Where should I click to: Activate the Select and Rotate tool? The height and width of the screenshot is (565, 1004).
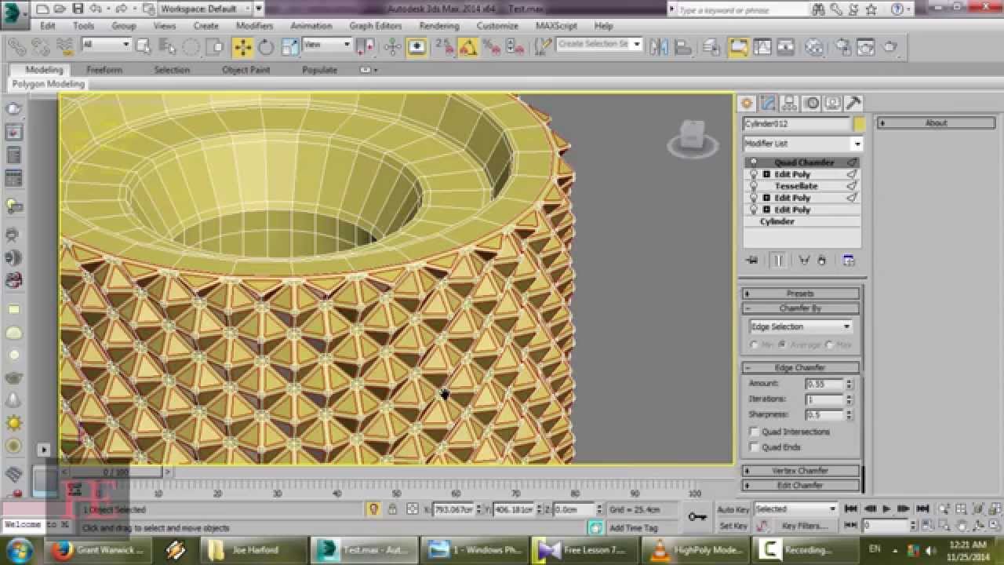266,47
